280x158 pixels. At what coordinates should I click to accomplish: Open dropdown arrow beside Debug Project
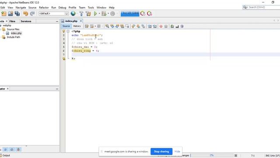point(108,14)
